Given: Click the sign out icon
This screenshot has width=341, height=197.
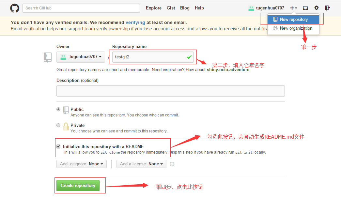Looking at the screenshot, I should [x=328, y=8].
